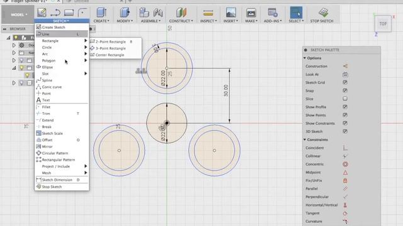Open the INSPECT dropdown menu
Image resolution: width=403 pixels, height=226 pixels.
[208, 21]
